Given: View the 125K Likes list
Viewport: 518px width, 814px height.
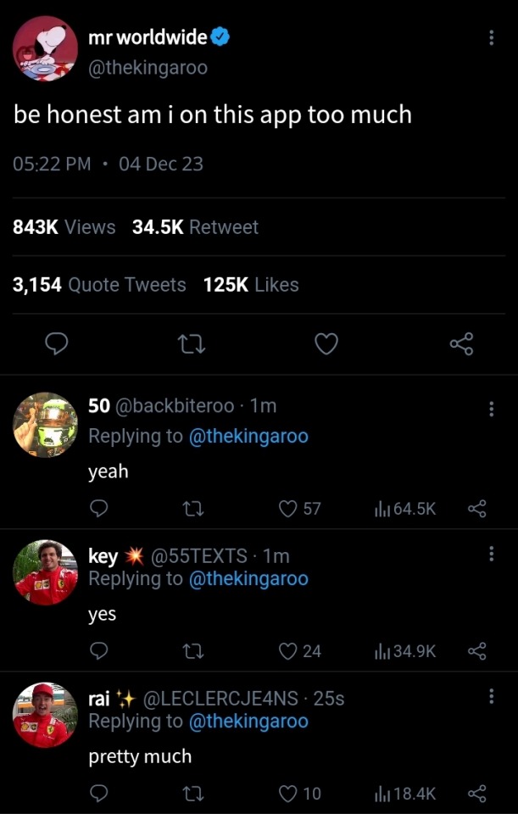Looking at the screenshot, I should pos(251,285).
